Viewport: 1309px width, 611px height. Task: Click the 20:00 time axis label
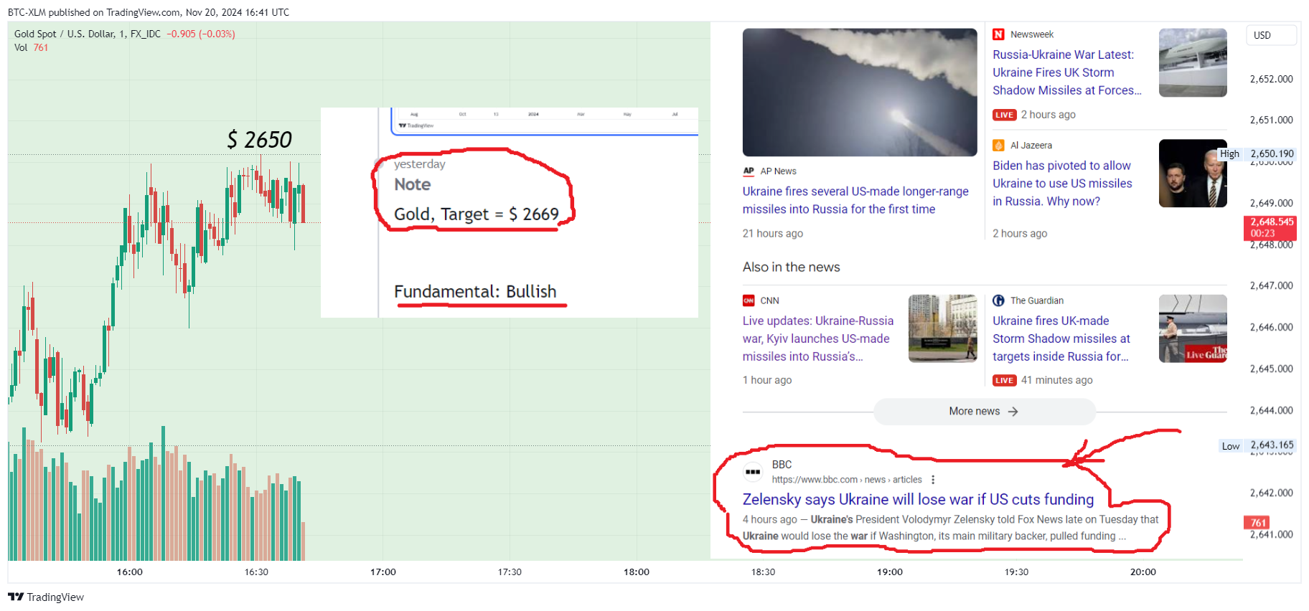click(1143, 572)
